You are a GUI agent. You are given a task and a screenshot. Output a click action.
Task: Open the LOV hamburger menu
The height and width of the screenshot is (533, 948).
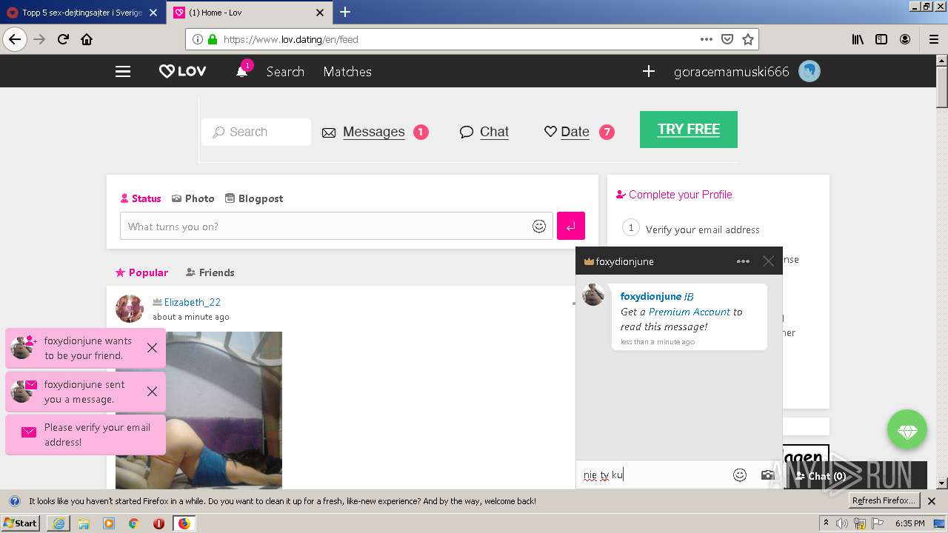(123, 72)
